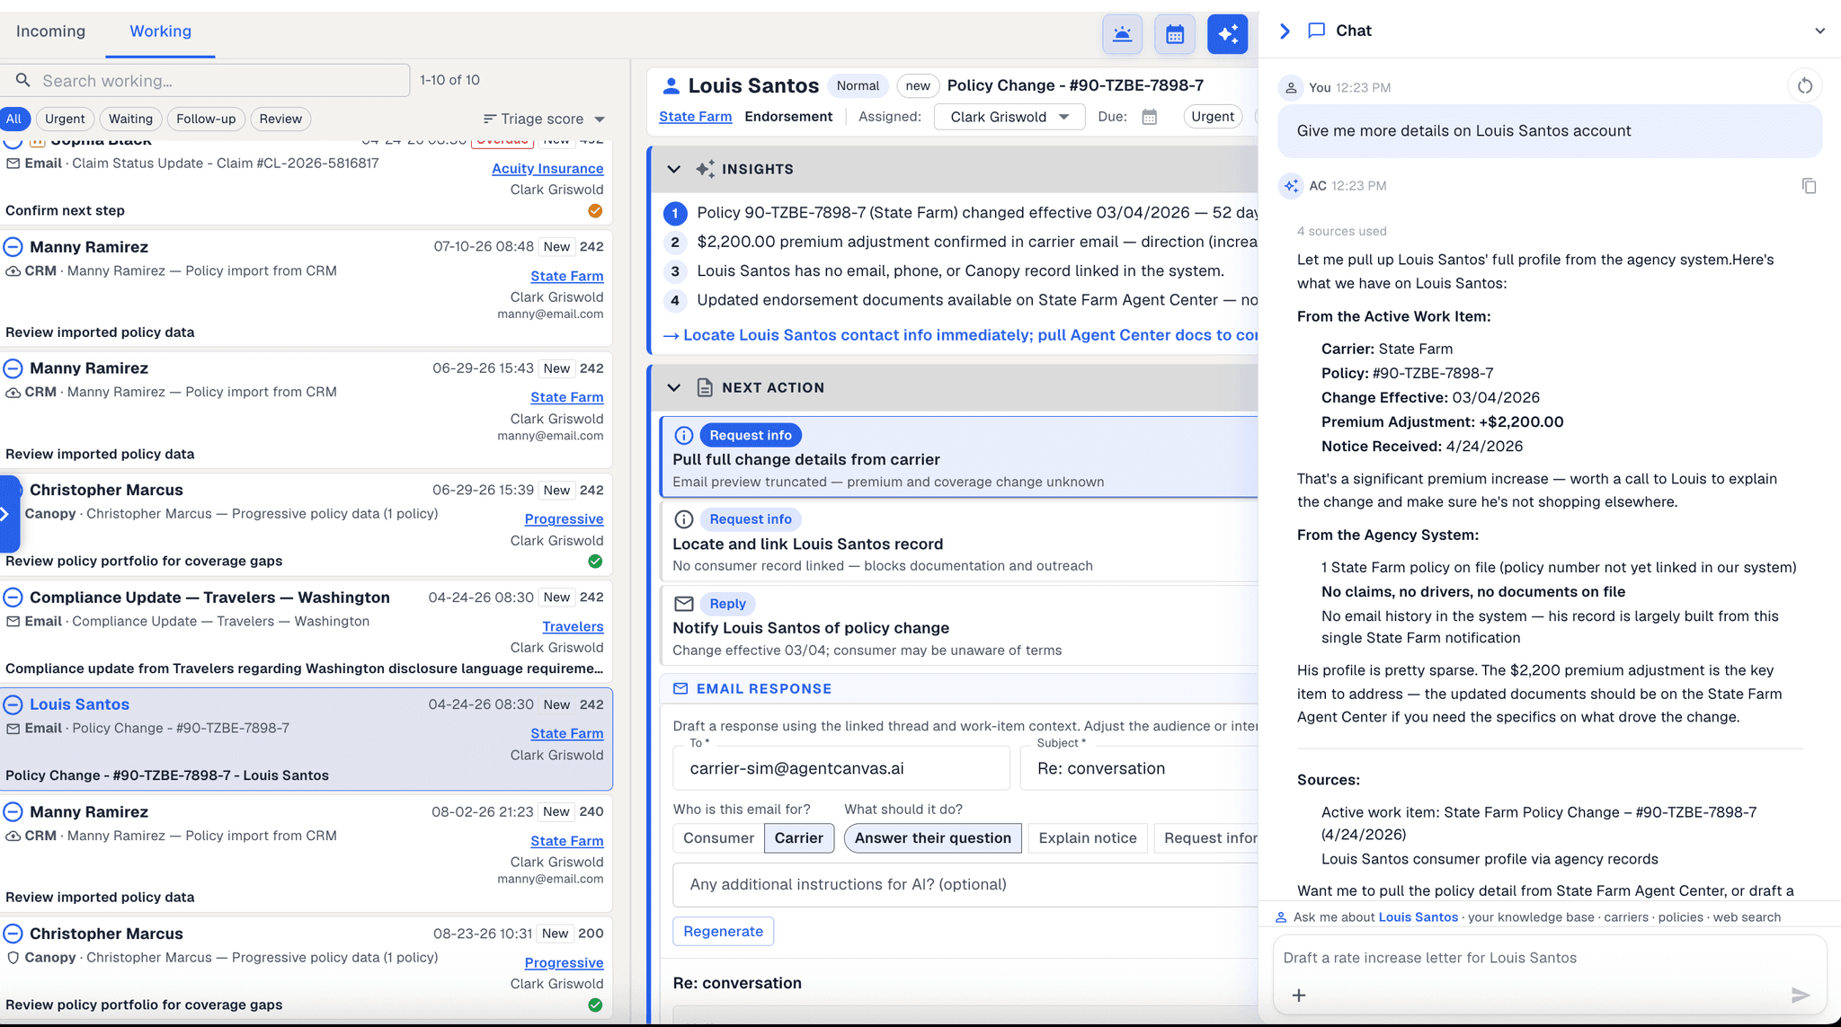The image size is (1841, 1027).
Task: Open State Farm link in Louis Santos header
Action: [x=695, y=117]
